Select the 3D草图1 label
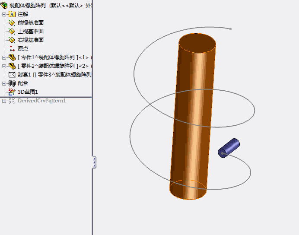The height and width of the screenshot is (235, 299). point(28,92)
